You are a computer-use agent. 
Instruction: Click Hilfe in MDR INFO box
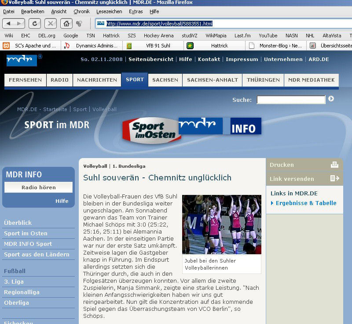coord(62,201)
